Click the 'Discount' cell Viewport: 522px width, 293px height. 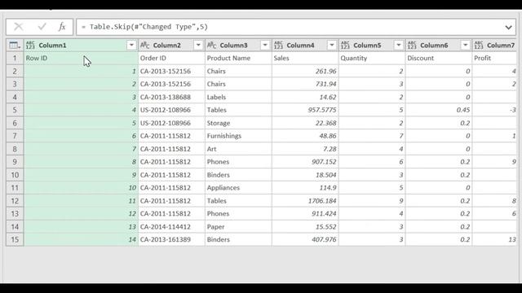(439, 58)
